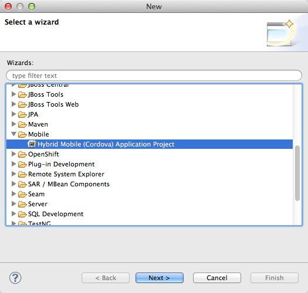Expand the SQL Development category
The image size is (308, 293).
pos(13,213)
